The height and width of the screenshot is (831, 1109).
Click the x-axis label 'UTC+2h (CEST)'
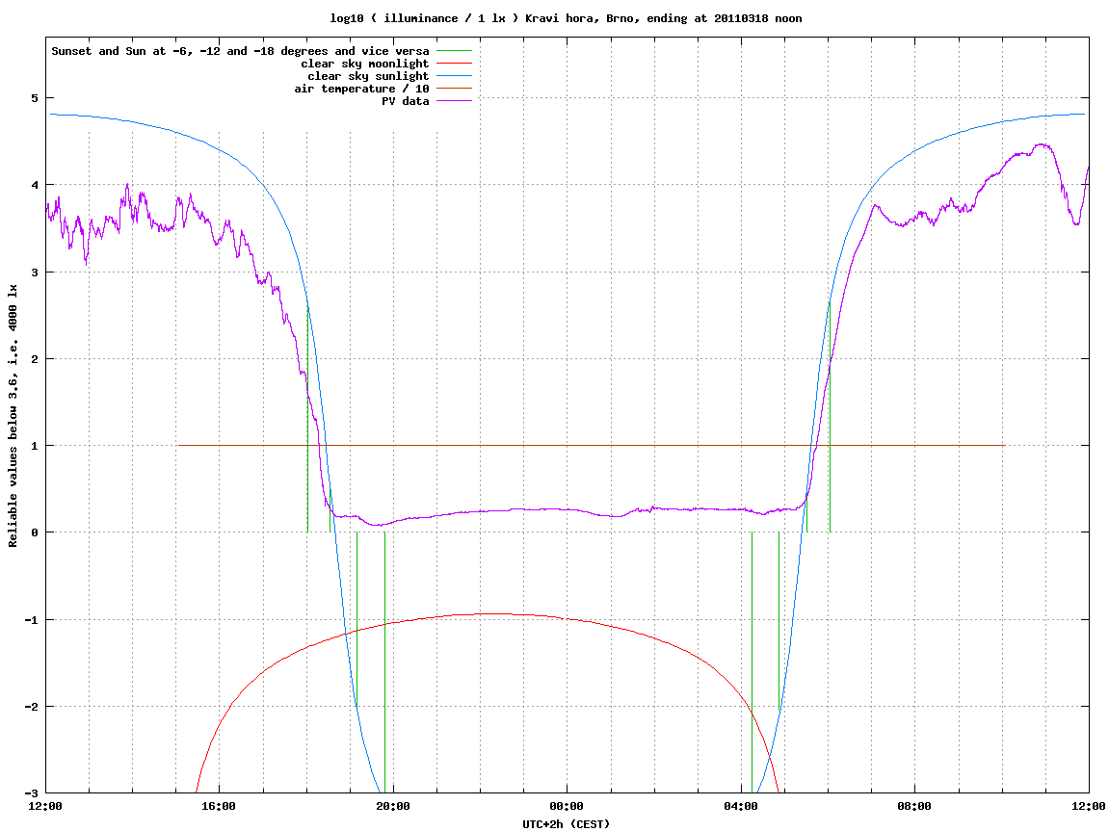click(x=566, y=824)
